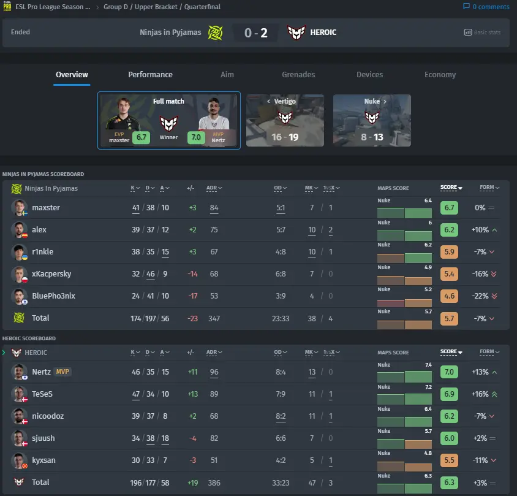The height and width of the screenshot is (496, 517).
Task: Click the HEROIC logo in match header
Action: coord(296,32)
